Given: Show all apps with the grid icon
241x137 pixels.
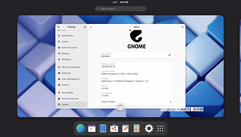Looking at the screenshot, I should 160,128.
